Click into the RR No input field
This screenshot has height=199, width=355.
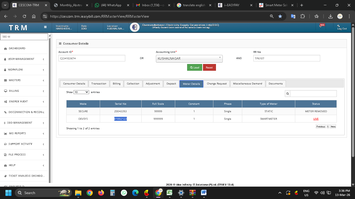286,59
